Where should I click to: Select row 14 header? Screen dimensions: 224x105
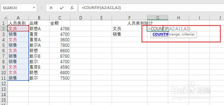point(4,94)
